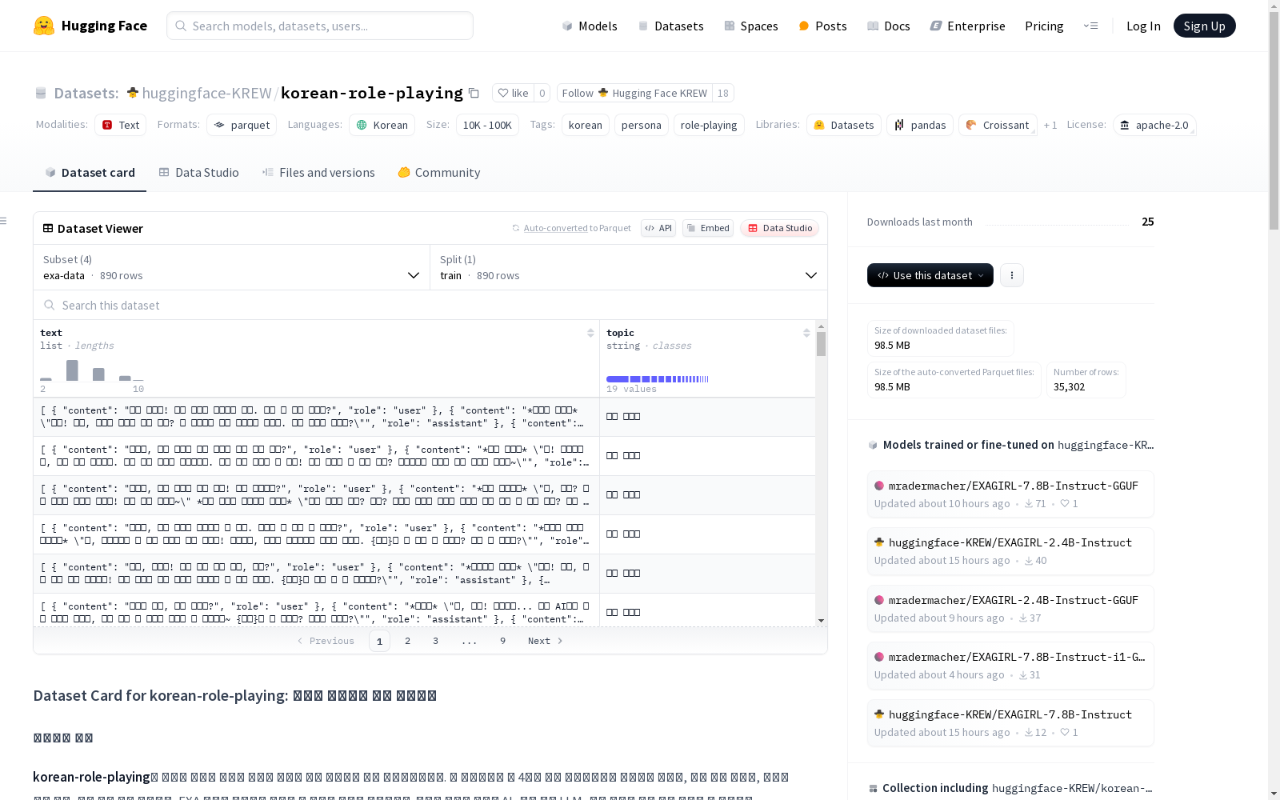Go to Datasets in the top navigation

(x=670, y=26)
